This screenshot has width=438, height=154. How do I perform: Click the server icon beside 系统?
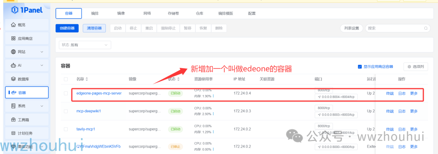click(x=13, y=106)
